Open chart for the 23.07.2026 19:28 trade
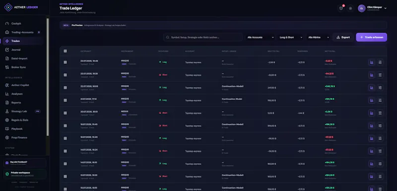 tap(371, 75)
